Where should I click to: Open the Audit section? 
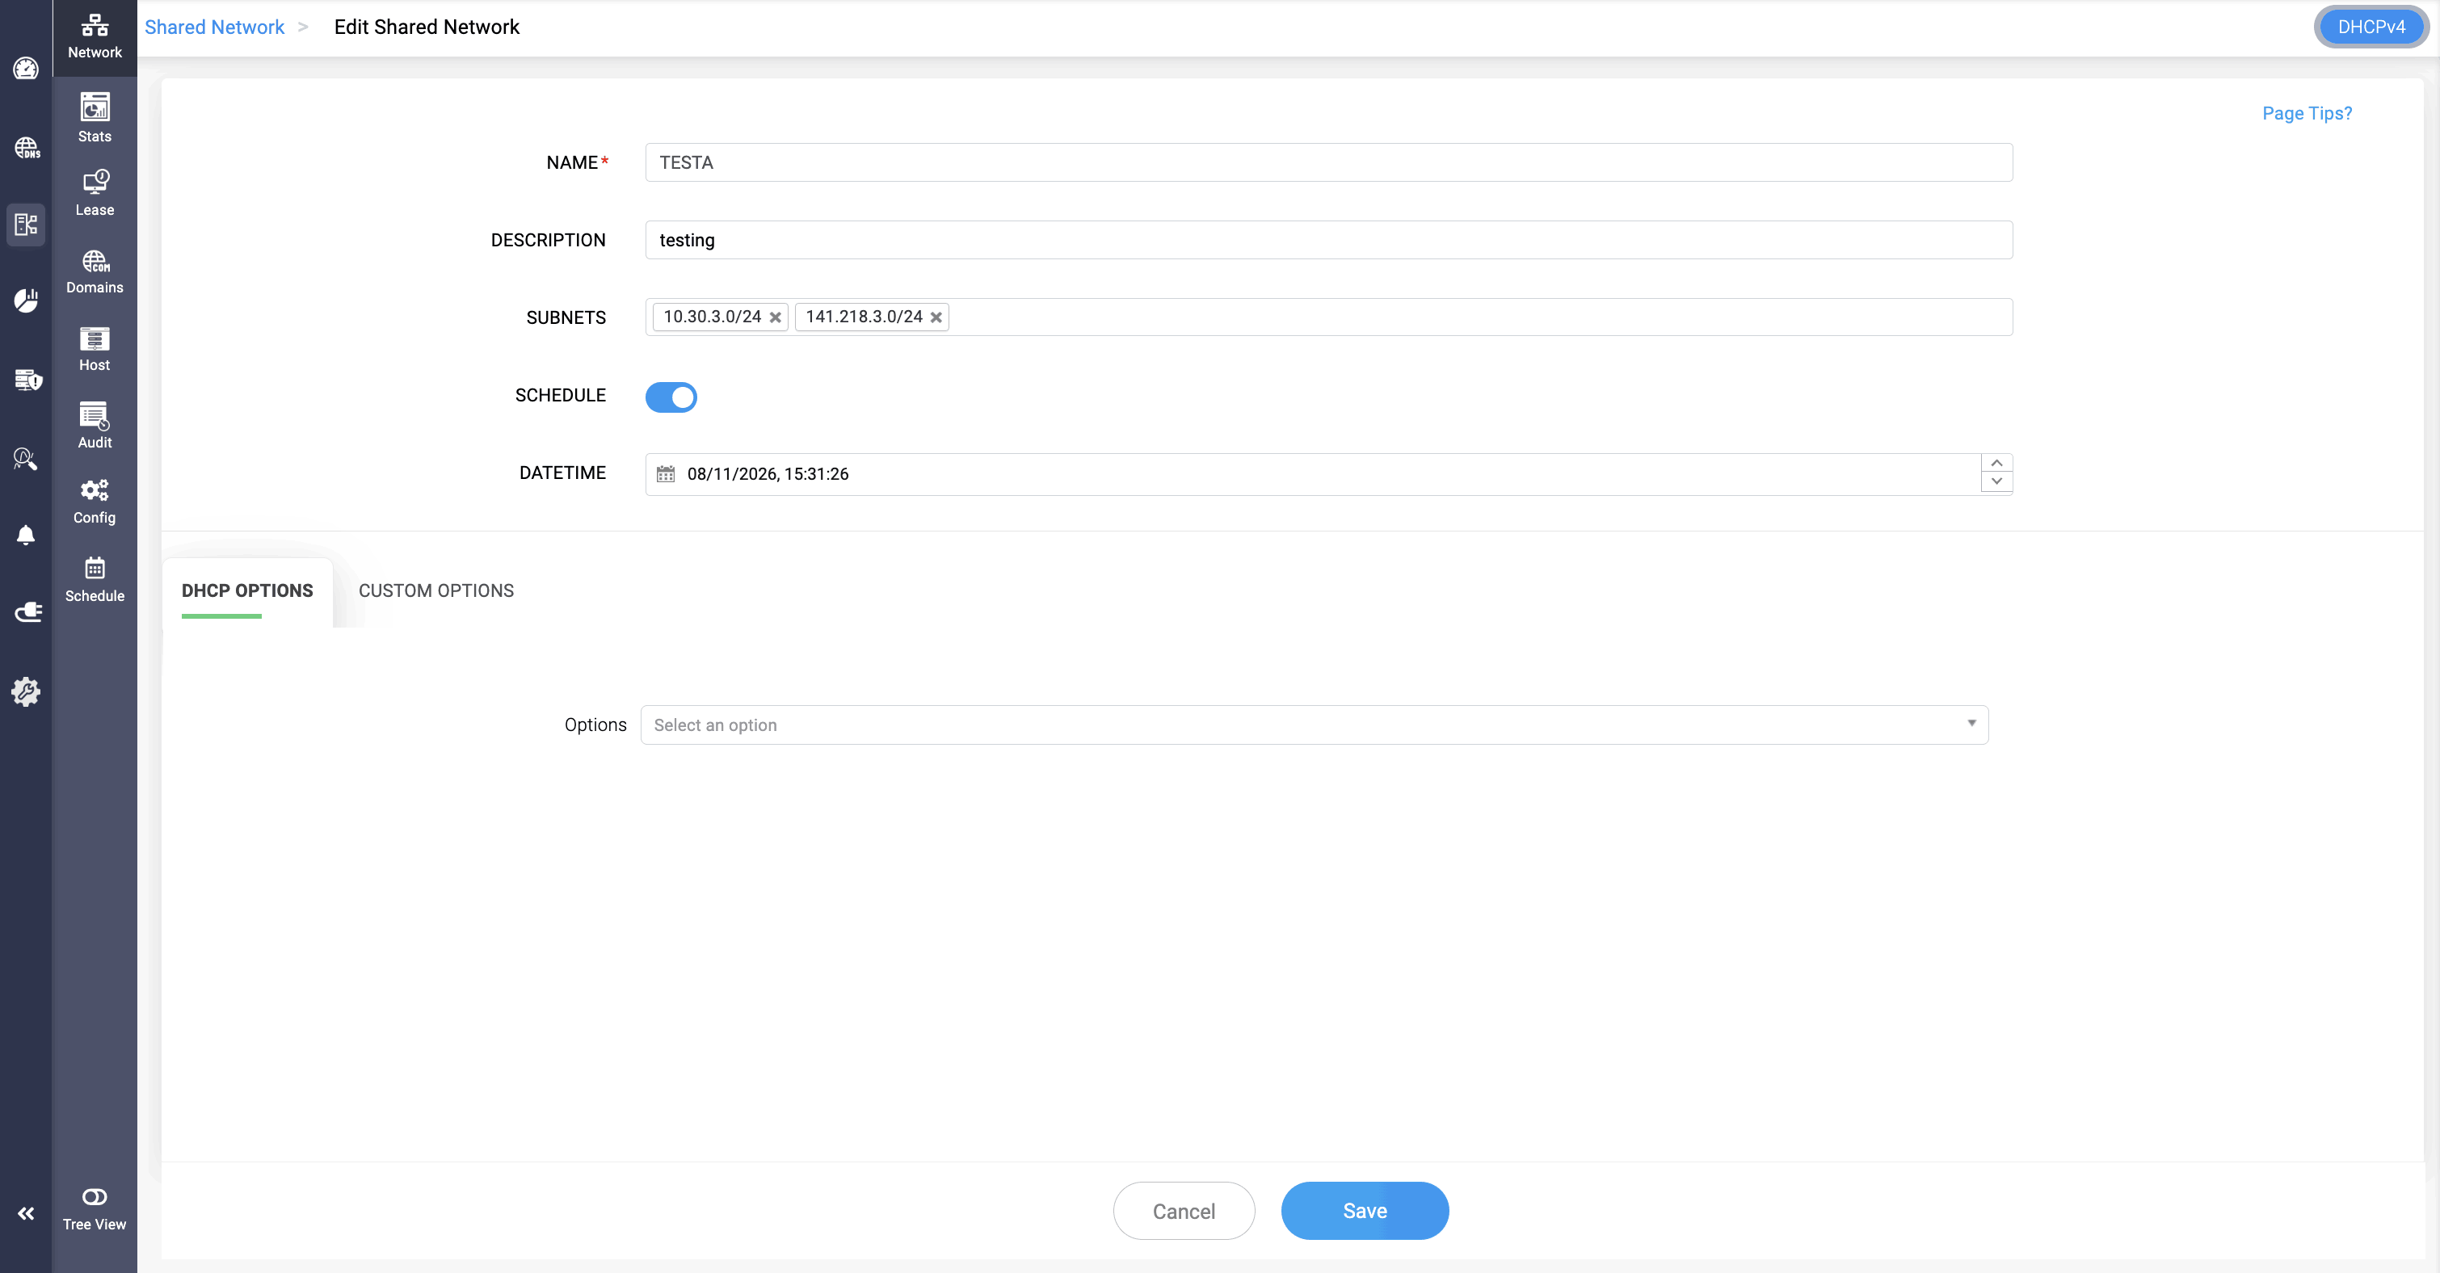pyautogui.click(x=95, y=426)
